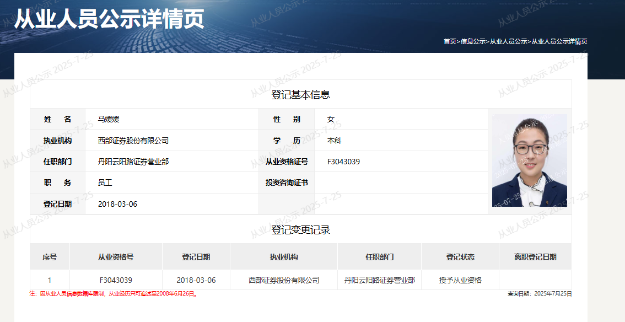Click 丹阳云阳路证券营业部 in the change record row
The image size is (625, 322).
click(x=379, y=280)
